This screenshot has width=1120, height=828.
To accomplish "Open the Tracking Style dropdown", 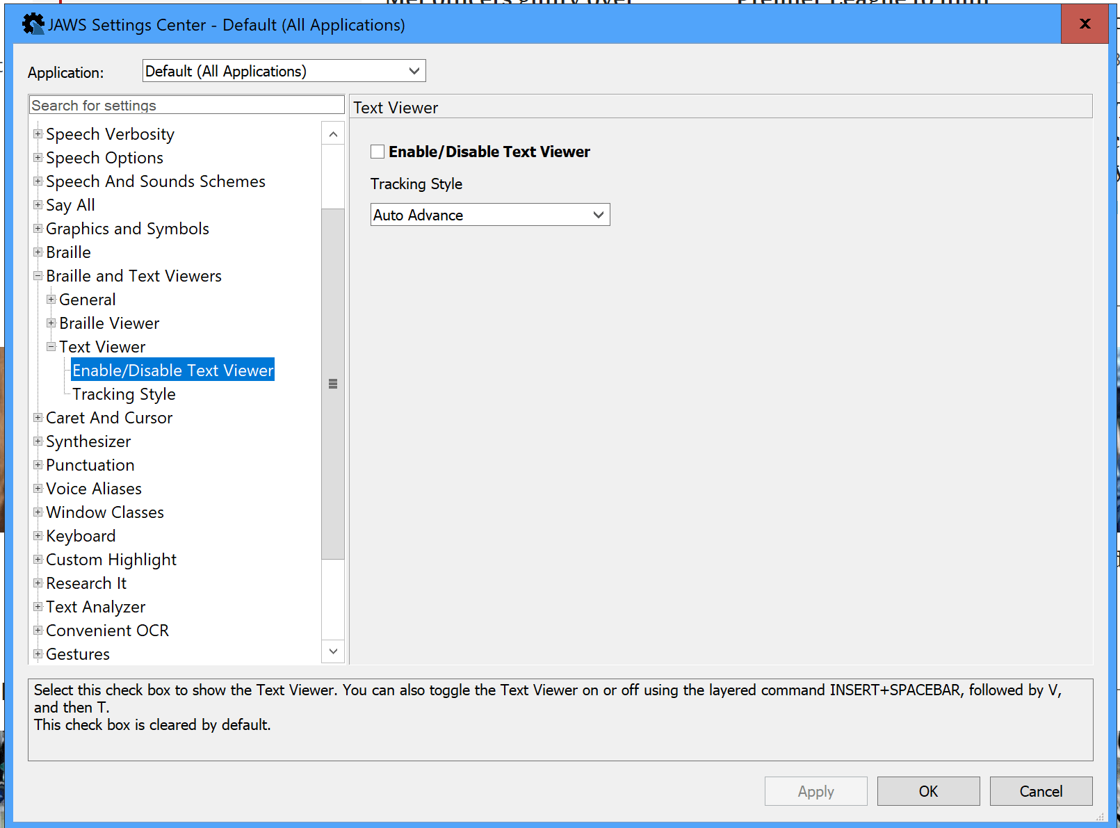I will point(597,214).
